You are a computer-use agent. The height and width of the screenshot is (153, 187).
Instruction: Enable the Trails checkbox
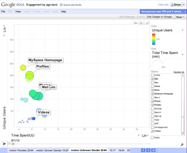pyautogui.click(x=152, y=138)
